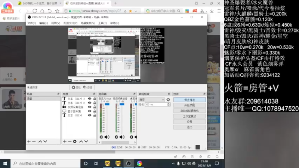Click the 时长 300 ms input field

(156, 105)
